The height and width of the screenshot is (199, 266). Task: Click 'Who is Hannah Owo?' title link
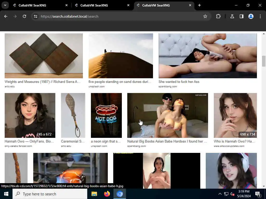tap(234, 141)
